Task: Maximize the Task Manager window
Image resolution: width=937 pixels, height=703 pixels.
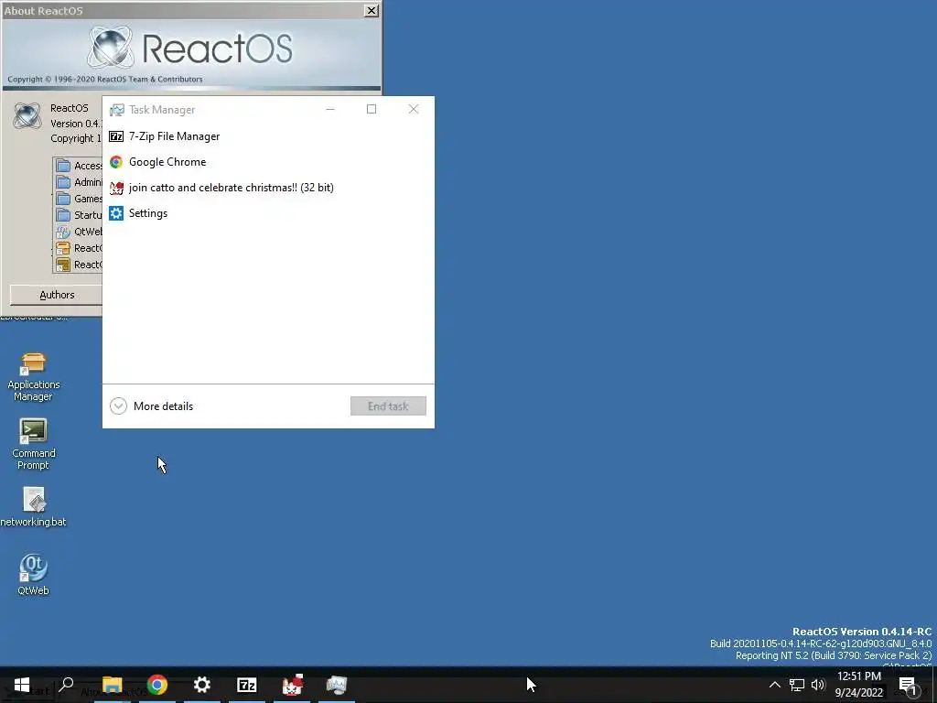Action: (x=372, y=110)
